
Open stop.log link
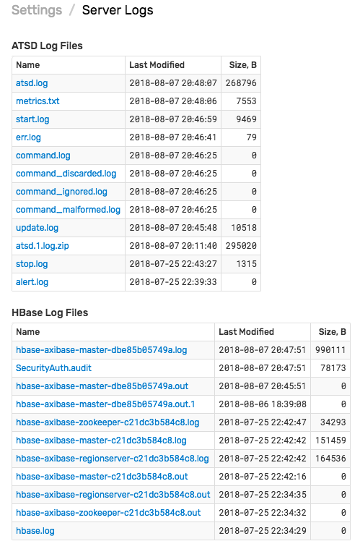[32, 264]
